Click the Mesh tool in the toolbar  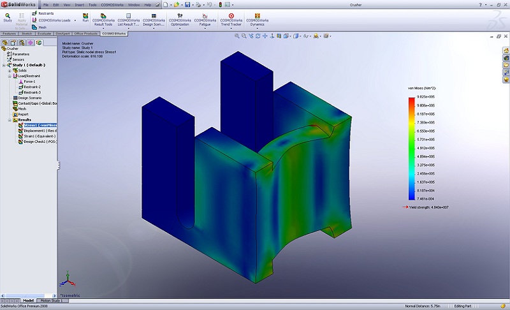click(x=41, y=27)
